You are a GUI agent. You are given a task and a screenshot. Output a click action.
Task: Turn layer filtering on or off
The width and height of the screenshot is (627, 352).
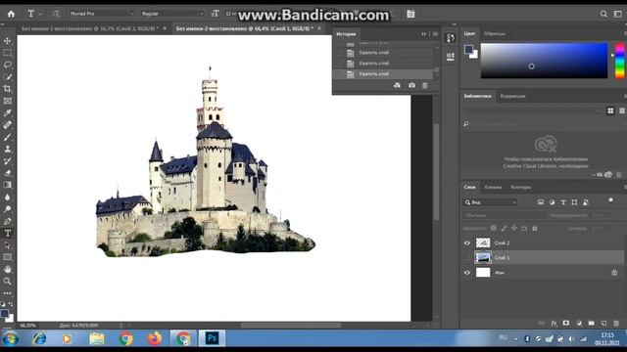coord(610,199)
